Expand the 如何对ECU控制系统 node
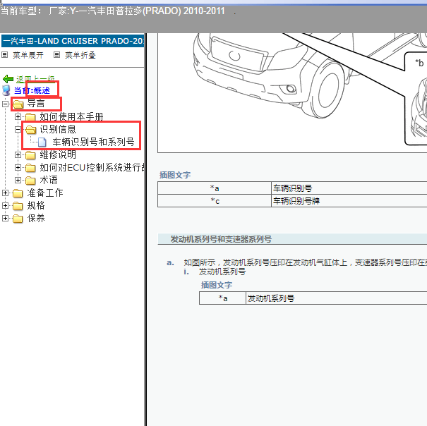The image size is (427, 426). (18, 167)
